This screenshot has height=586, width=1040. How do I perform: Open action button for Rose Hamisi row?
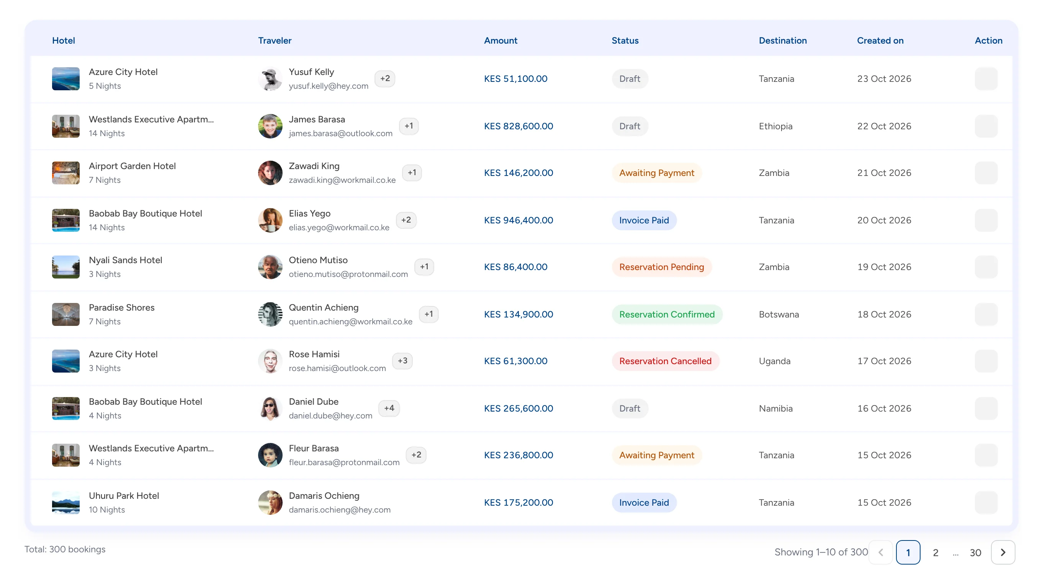(986, 361)
